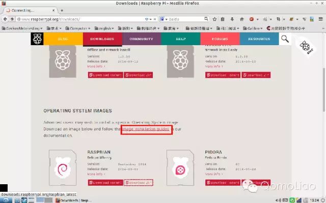Run the search with the magnifier in search box
The height and width of the screenshot is (203, 326).
(x=206, y=19)
